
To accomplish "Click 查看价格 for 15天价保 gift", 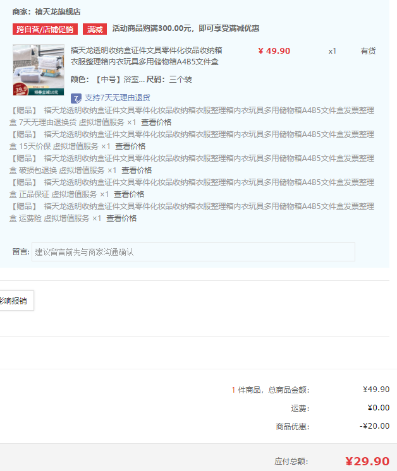I will point(130,146).
